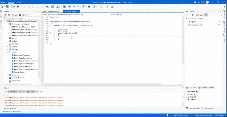Select the Verify Account list test case
The width and height of the screenshot is (227, 117).
tap(197, 25)
